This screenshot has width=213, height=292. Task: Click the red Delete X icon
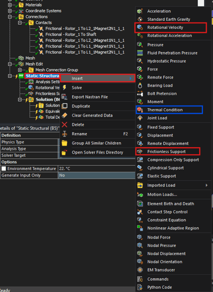[64, 125]
